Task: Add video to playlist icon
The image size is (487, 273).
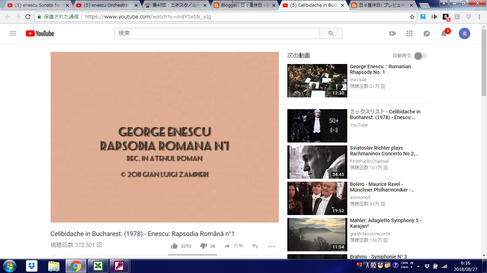Action: (x=255, y=246)
